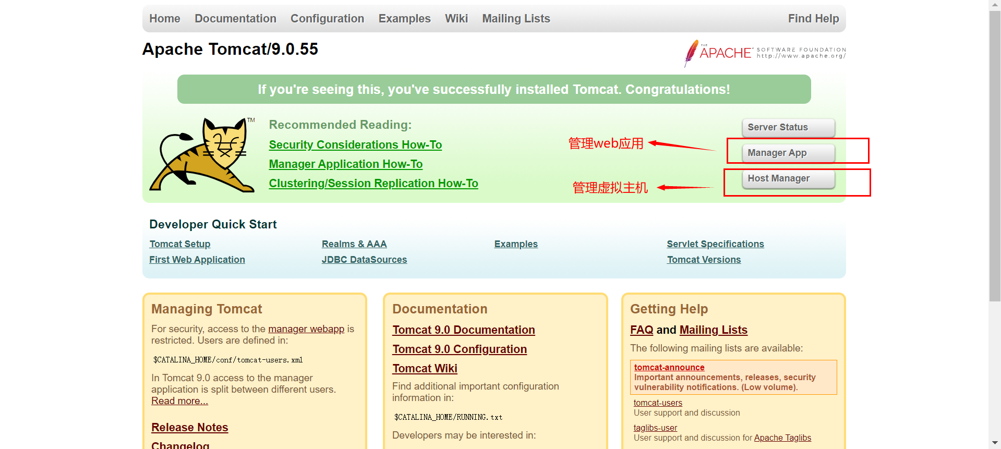This screenshot has width=1001, height=449.
Task: Click the Read more... link
Action: [x=179, y=401]
